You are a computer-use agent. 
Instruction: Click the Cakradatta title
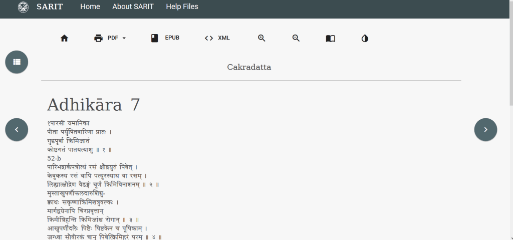249,67
